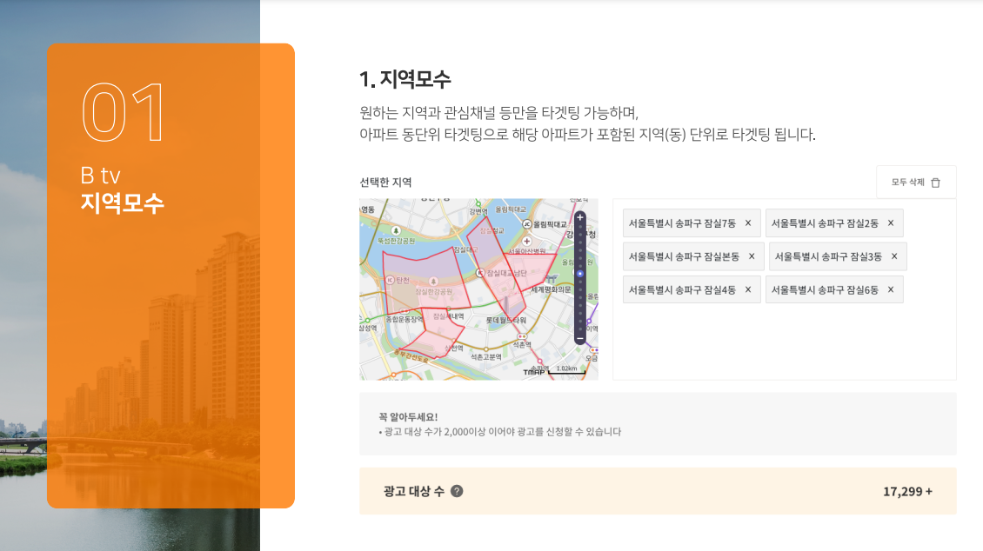Open the help icon beside 광고 대상 수
This screenshot has height=551, width=983.
pos(457,492)
